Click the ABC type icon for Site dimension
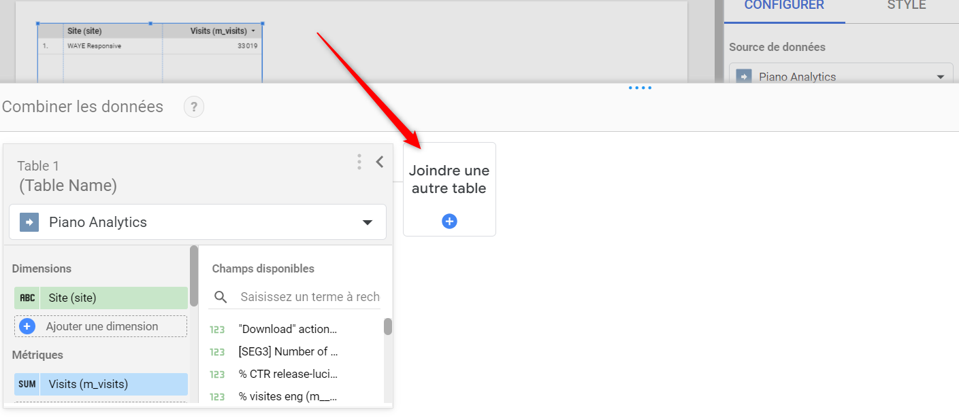 click(x=27, y=298)
